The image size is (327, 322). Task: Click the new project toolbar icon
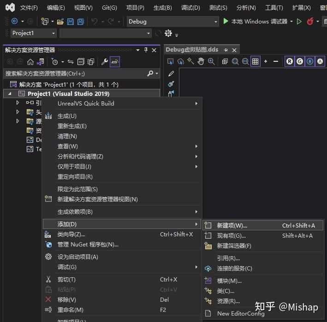(x=45, y=21)
